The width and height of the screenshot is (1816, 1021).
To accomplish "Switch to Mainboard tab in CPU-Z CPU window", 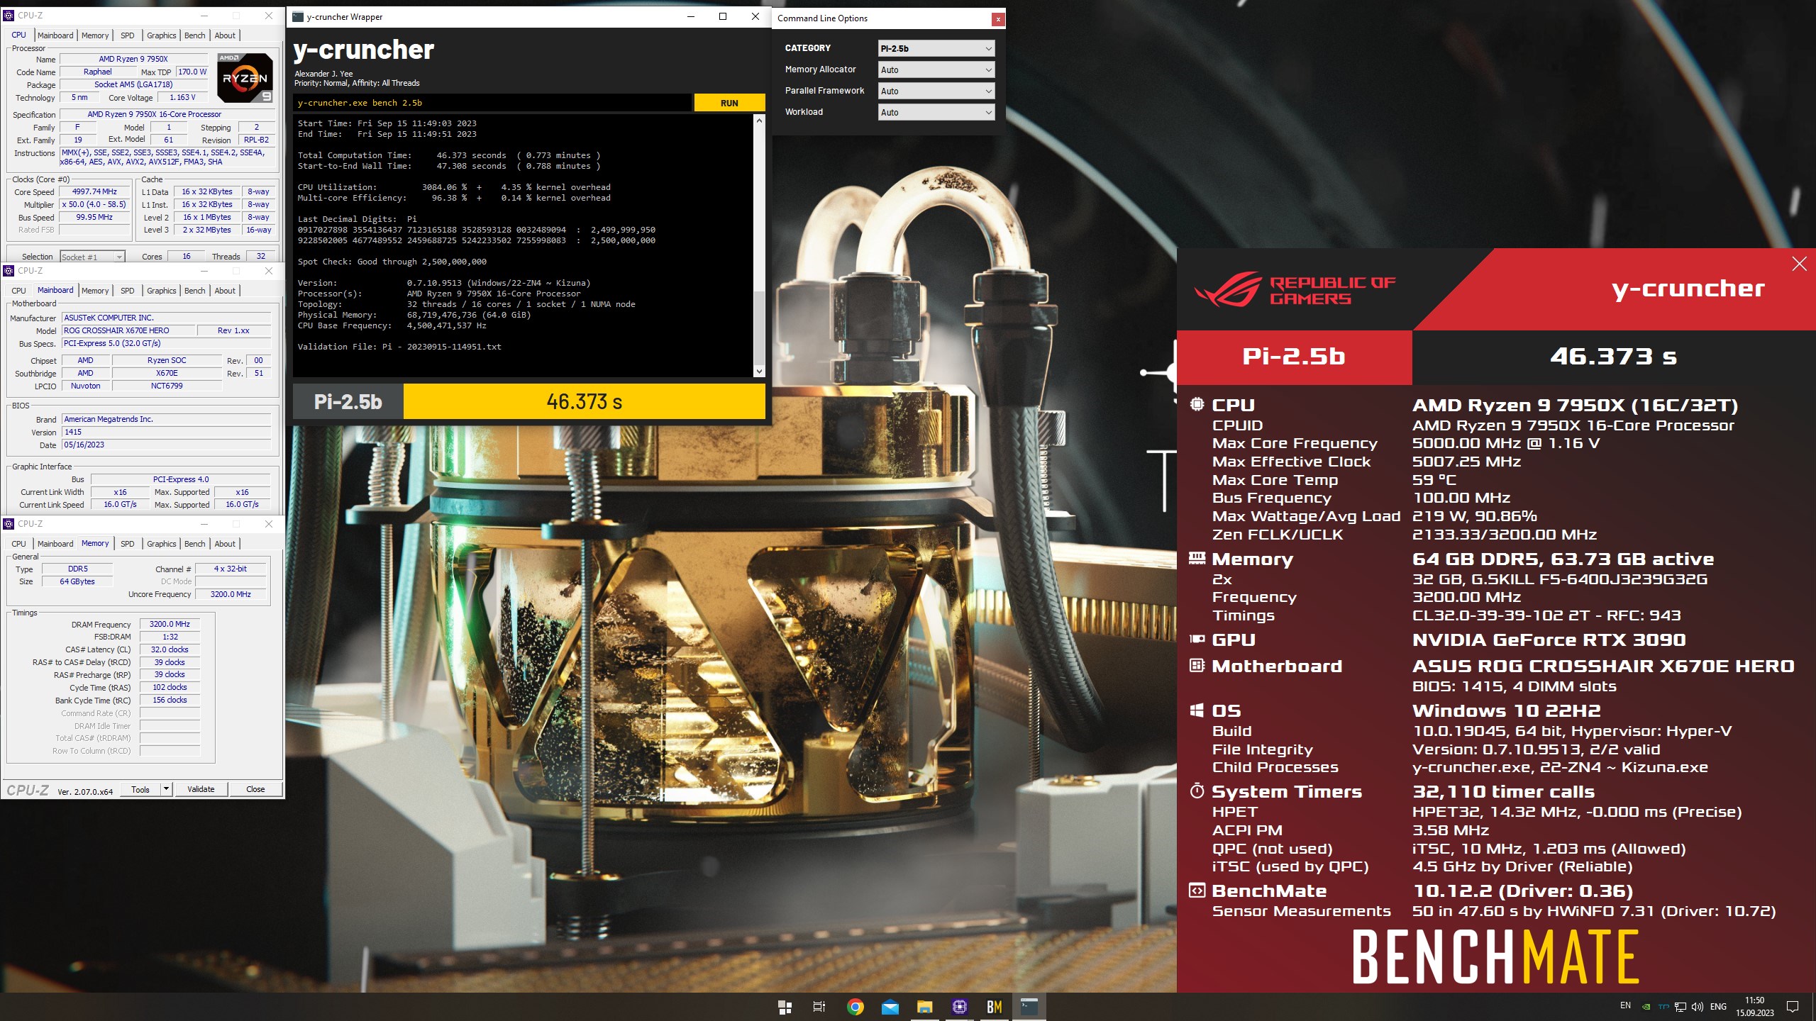I will point(55,35).
